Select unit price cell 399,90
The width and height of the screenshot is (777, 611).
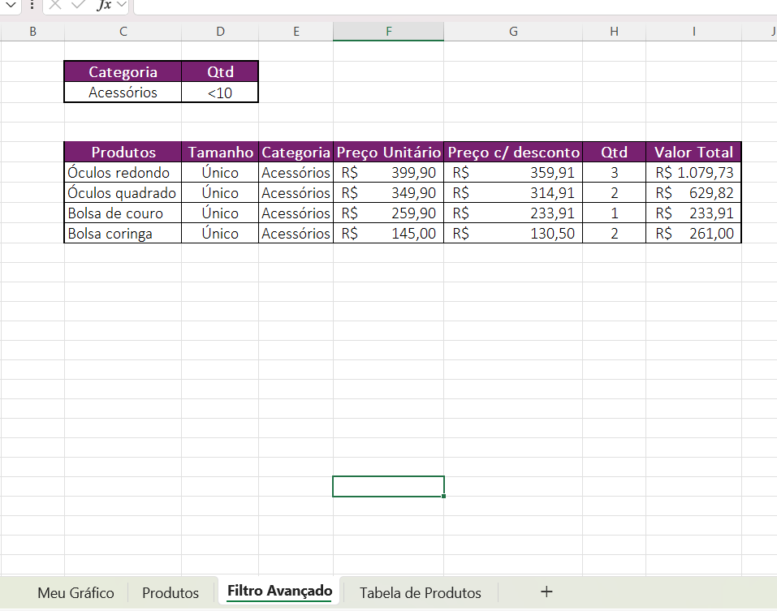(388, 172)
